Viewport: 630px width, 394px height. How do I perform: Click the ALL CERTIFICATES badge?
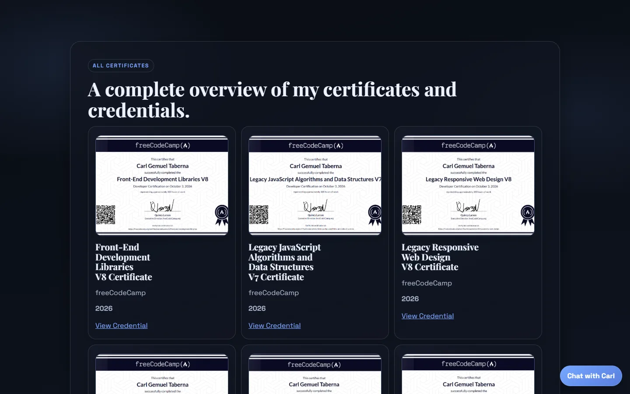(121, 66)
